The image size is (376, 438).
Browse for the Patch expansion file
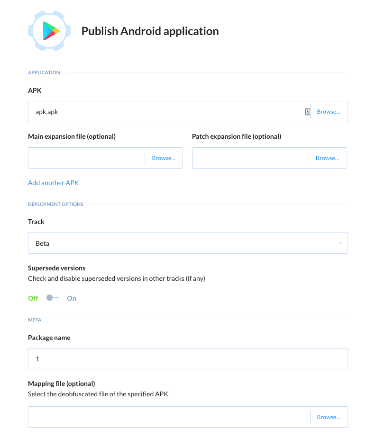point(328,158)
